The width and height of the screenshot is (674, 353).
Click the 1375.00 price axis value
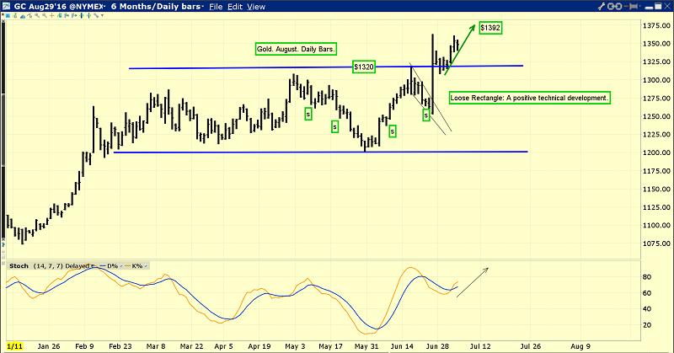point(656,26)
